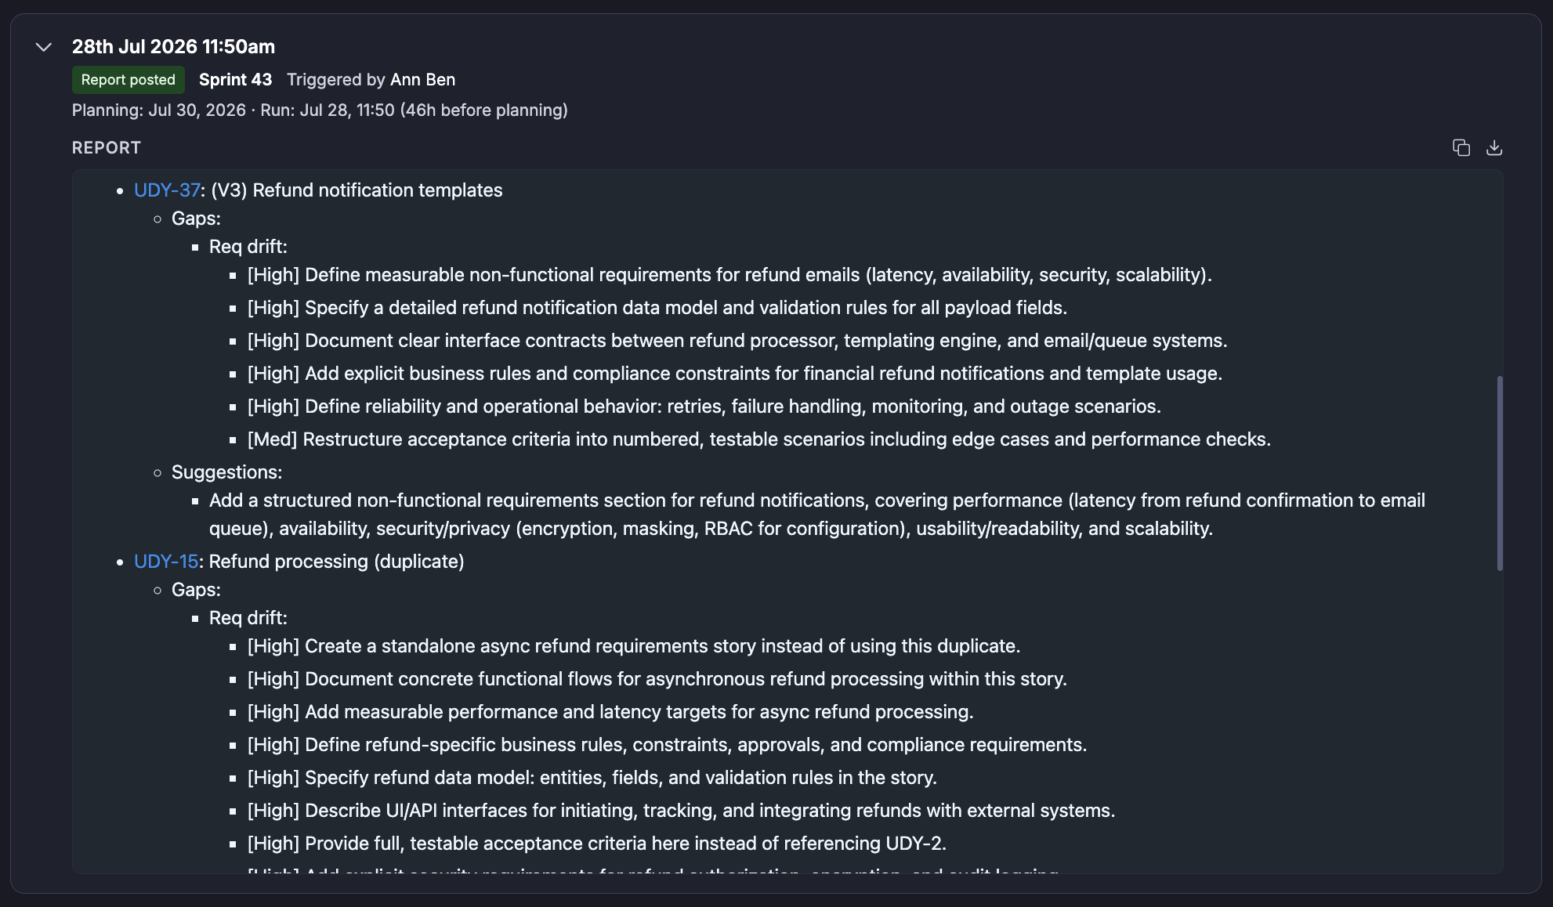Viewport: 1553px width, 907px height.
Task: Select the Sprint 43 label
Action: pyautogui.click(x=235, y=80)
